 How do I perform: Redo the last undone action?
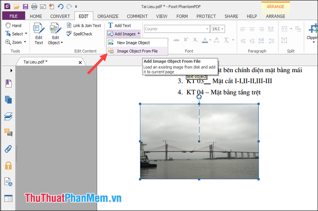tap(69, 7)
